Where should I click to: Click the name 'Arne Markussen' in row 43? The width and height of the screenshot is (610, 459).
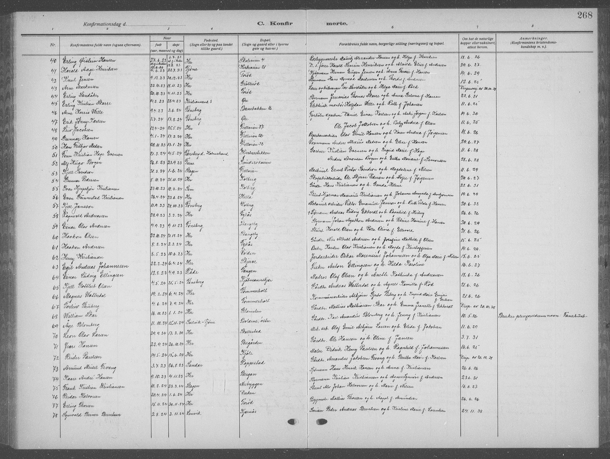point(81,87)
